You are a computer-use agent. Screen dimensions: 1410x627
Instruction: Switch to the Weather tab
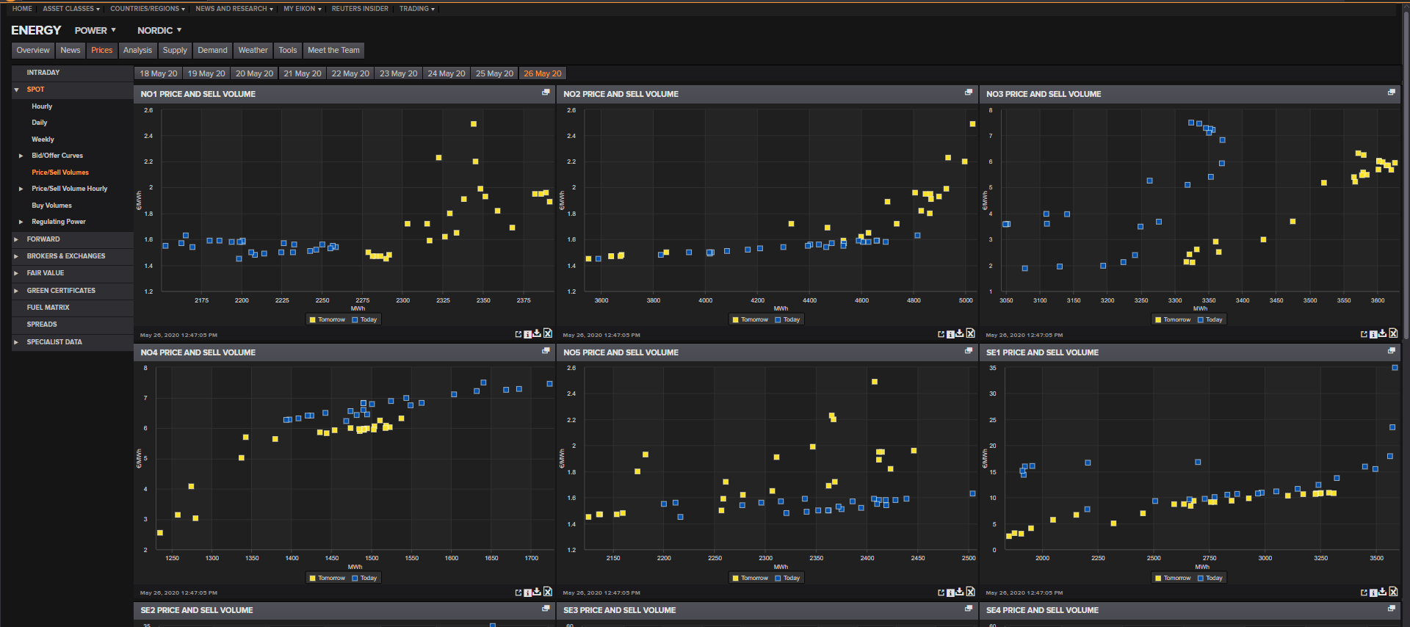click(x=253, y=50)
